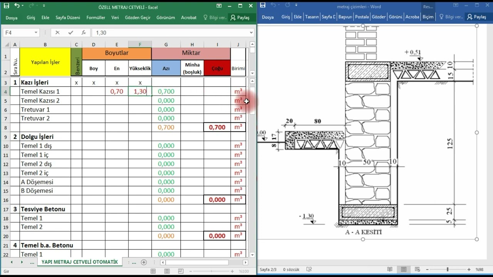The width and height of the screenshot is (493, 277).
Task: Select column B header
Action: click(45, 45)
